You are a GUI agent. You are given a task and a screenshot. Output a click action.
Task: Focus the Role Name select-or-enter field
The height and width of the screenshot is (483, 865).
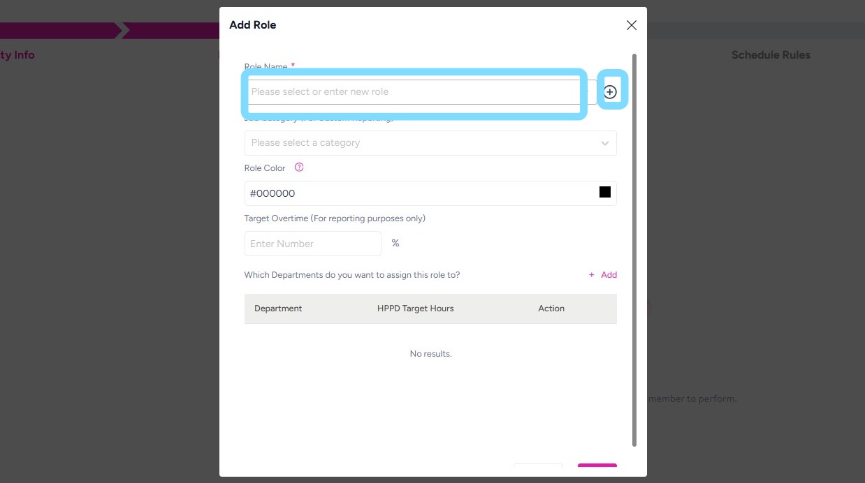[x=414, y=92]
